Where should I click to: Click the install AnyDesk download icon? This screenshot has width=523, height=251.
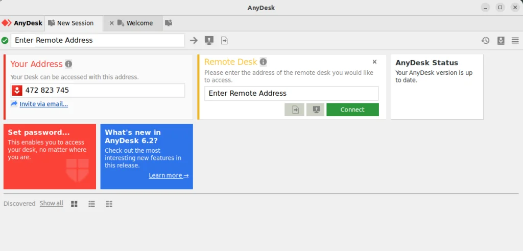(x=501, y=41)
